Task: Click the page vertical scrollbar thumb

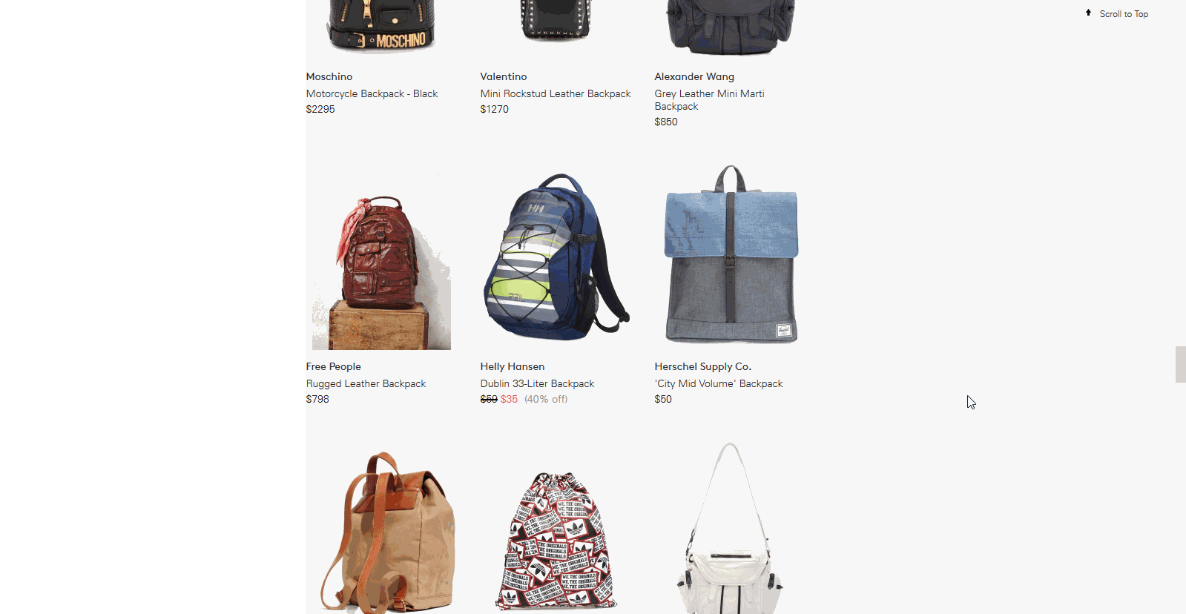Action: coord(1180,364)
